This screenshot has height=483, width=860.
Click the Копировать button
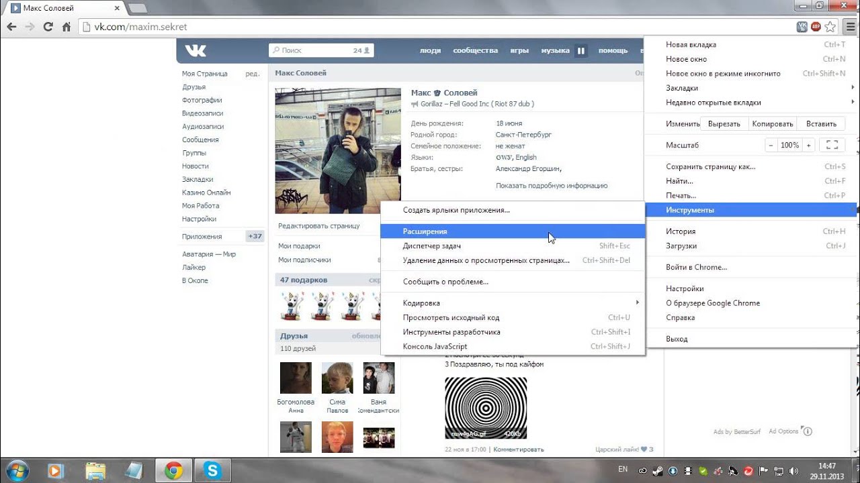[x=773, y=123]
